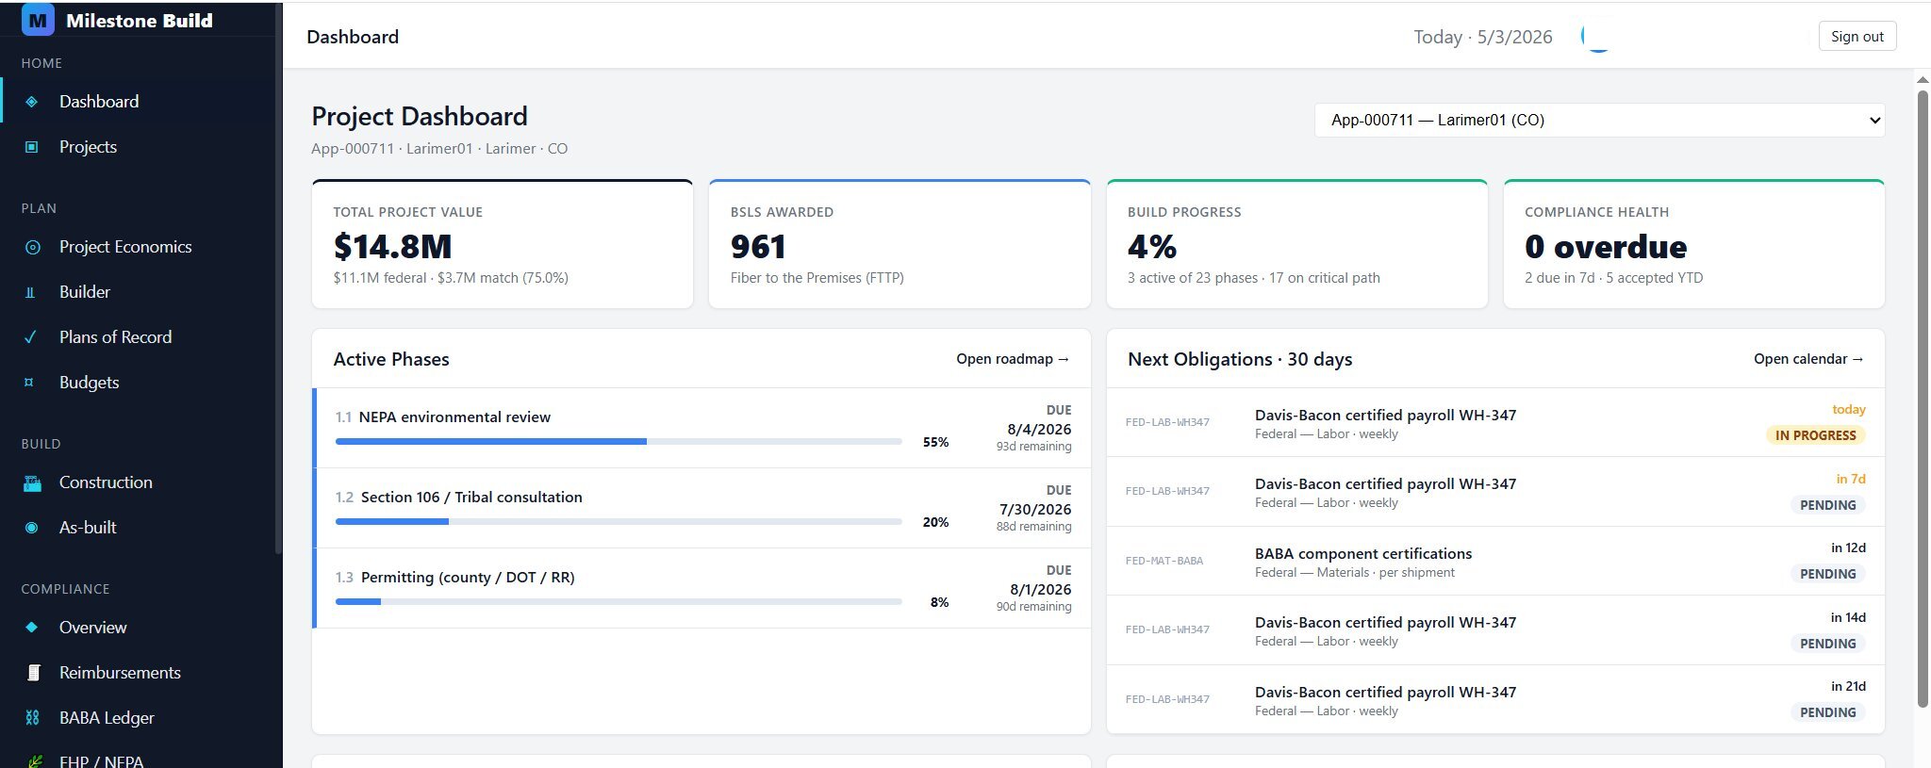
Task: Click the BSLs Awarded 961 card
Action: coord(899,244)
